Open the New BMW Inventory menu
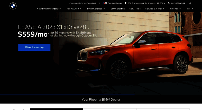 pyautogui.click(x=48, y=9)
